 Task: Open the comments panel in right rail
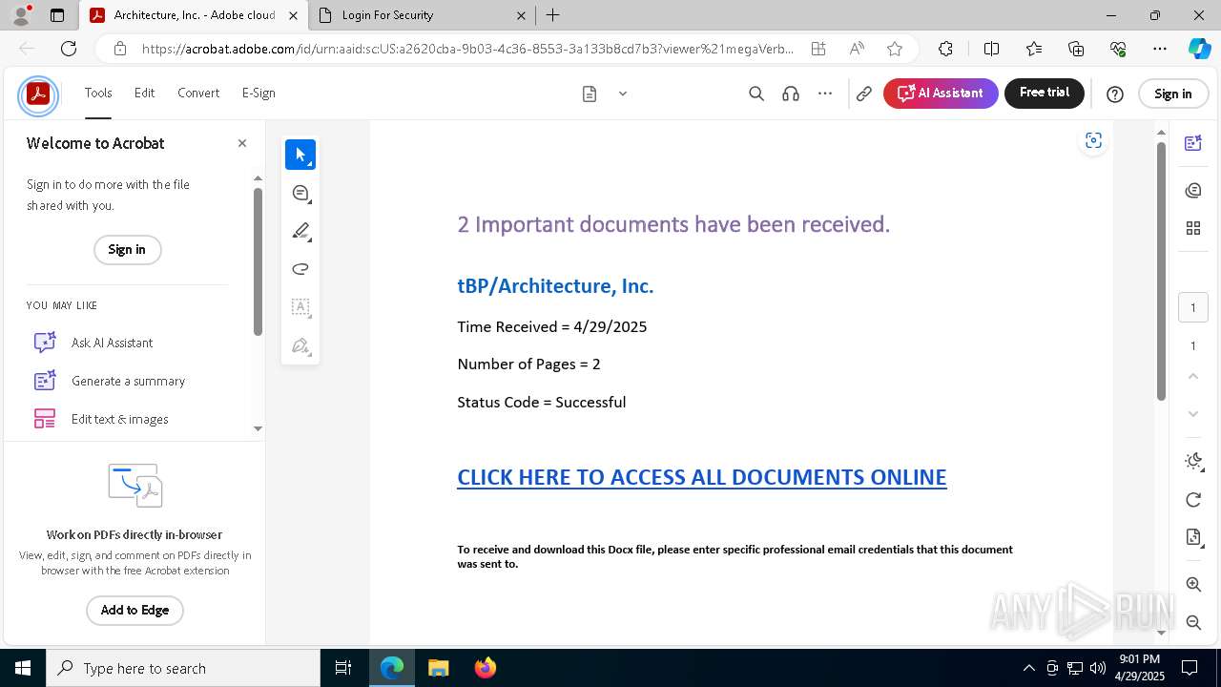[x=1193, y=191]
